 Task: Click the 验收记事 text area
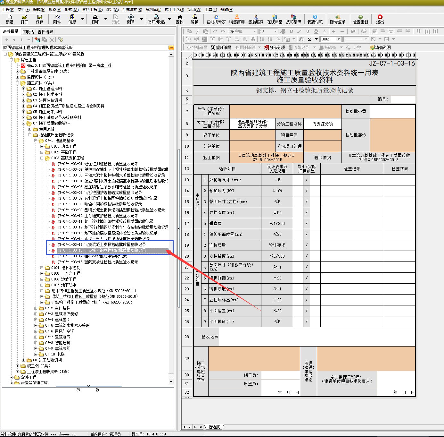(317, 337)
